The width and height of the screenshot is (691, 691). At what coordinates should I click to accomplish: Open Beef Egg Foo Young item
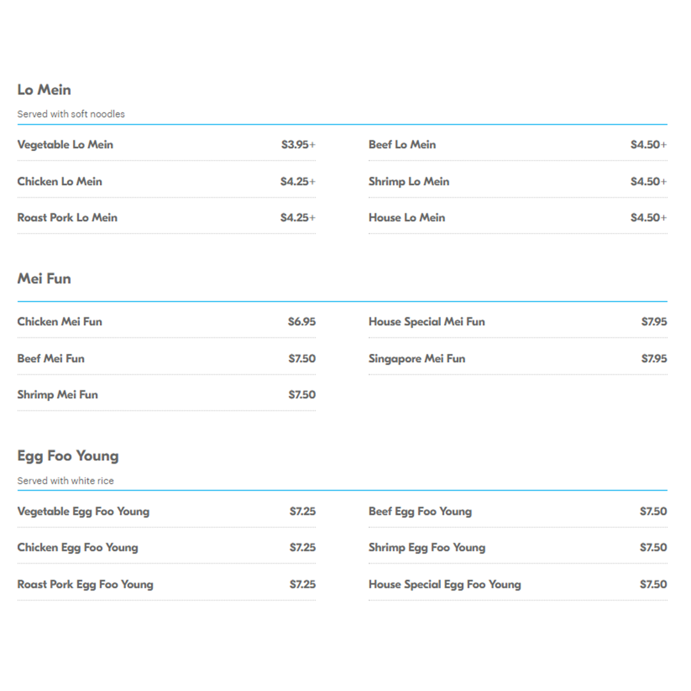420,512
